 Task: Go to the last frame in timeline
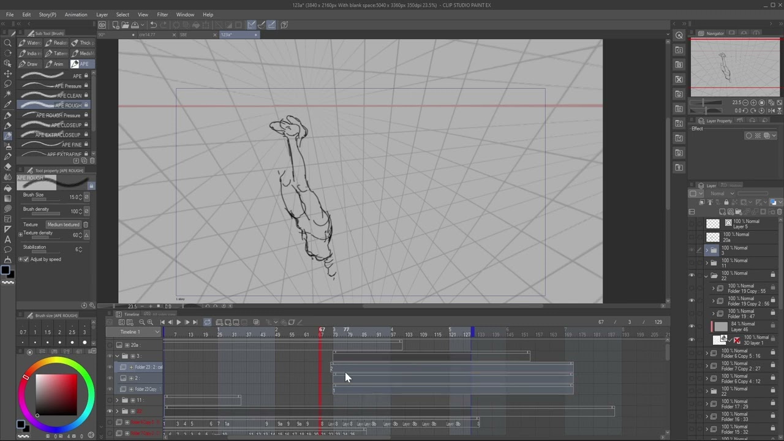[x=195, y=322]
